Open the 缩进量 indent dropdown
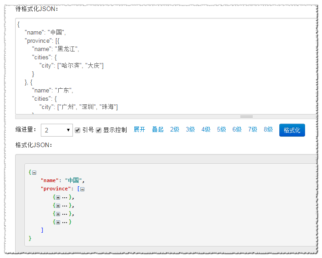 point(57,130)
